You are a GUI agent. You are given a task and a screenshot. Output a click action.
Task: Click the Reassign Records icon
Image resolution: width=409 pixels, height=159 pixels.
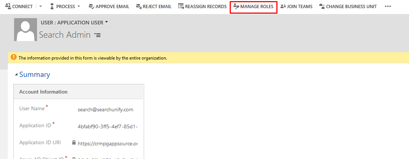tap(181, 6)
